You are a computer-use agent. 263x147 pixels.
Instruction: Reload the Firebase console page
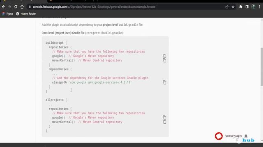[x=16, y=7]
